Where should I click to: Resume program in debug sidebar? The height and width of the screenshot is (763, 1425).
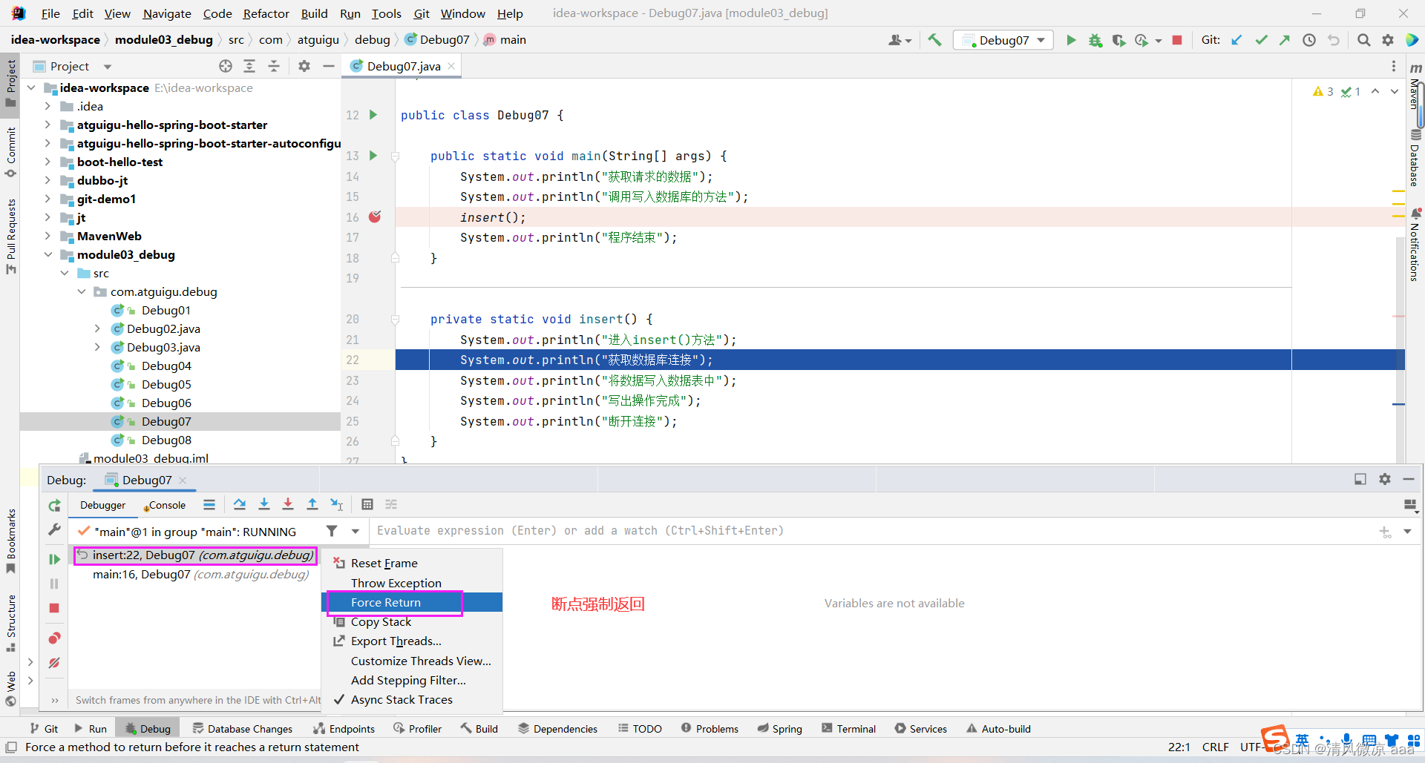[x=54, y=559]
